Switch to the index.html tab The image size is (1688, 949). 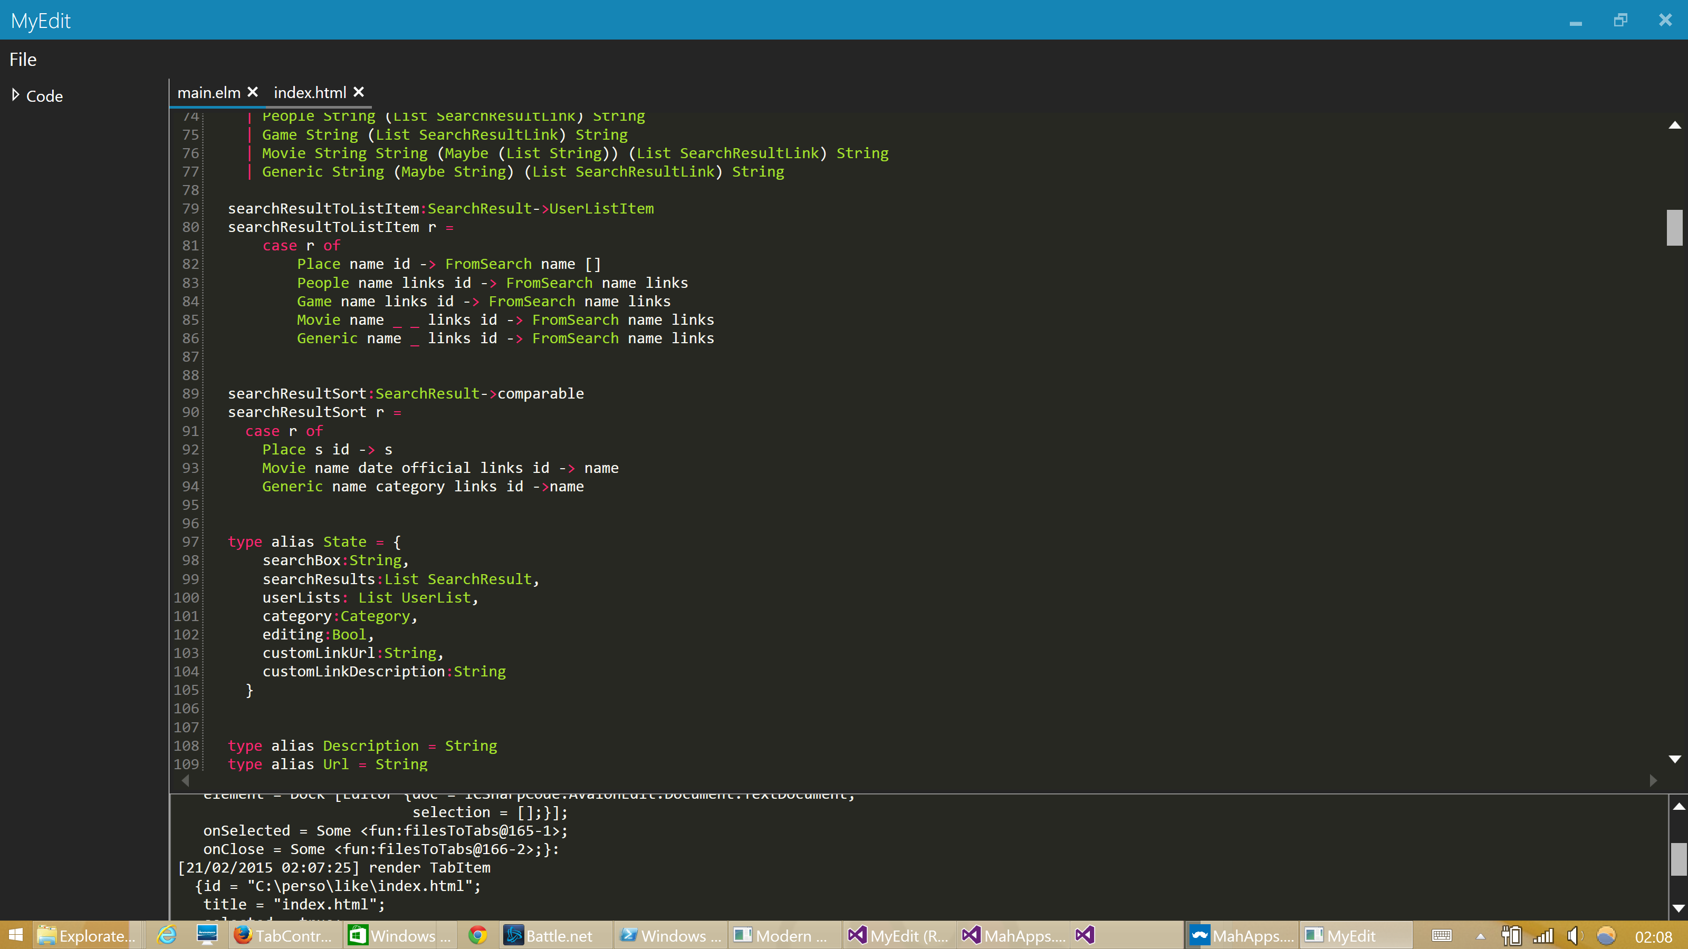point(309,93)
